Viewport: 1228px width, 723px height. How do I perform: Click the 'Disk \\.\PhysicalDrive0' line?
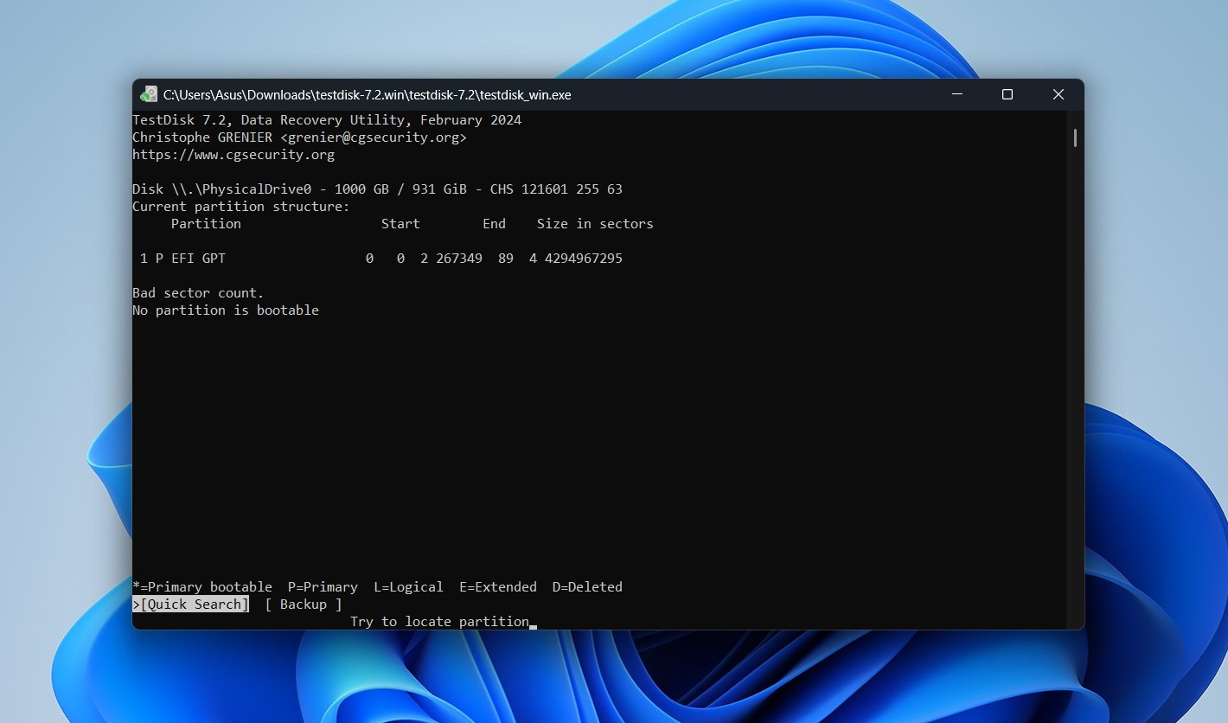coord(377,189)
